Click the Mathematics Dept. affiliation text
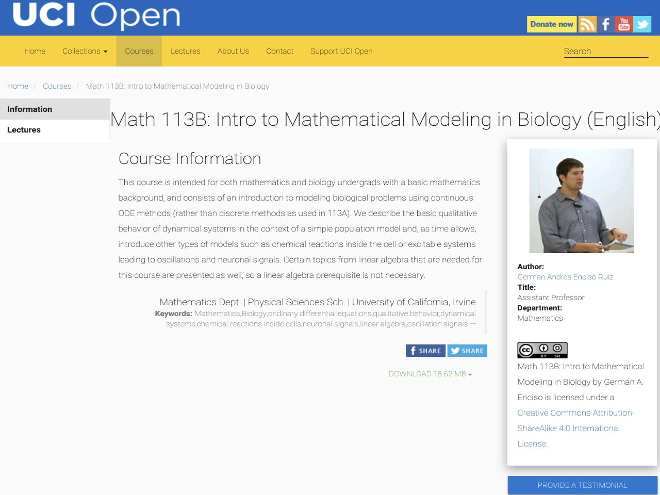This screenshot has height=495, width=660. (x=318, y=302)
